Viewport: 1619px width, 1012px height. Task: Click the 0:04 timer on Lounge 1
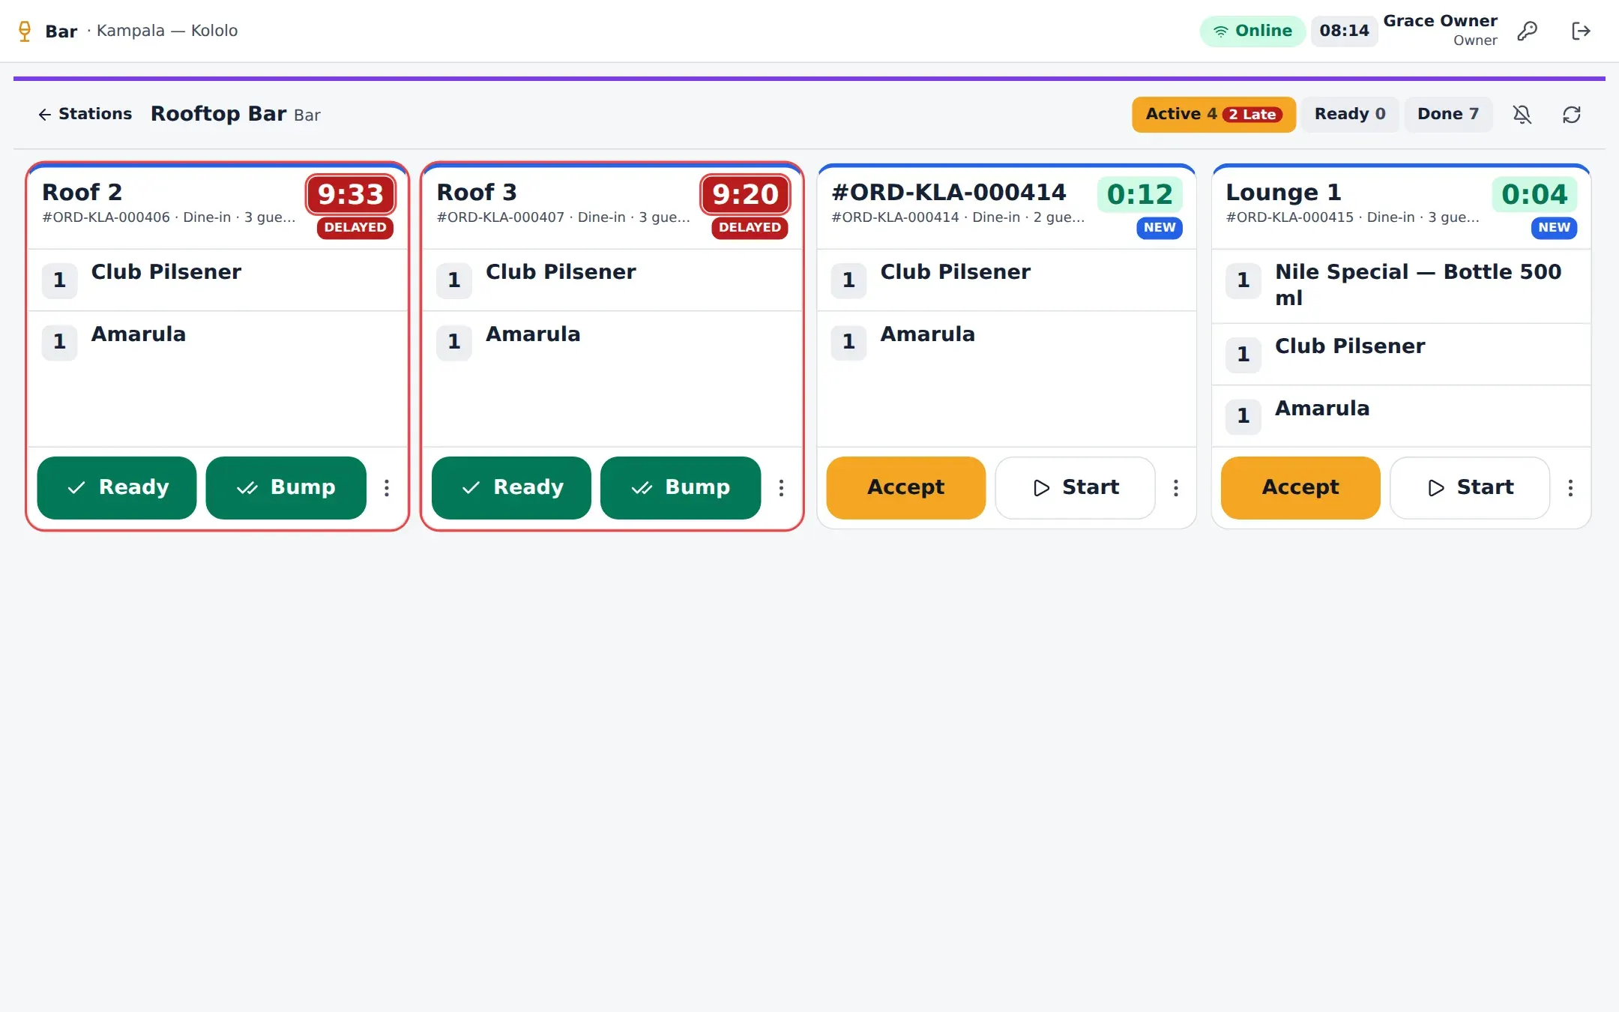click(1534, 195)
